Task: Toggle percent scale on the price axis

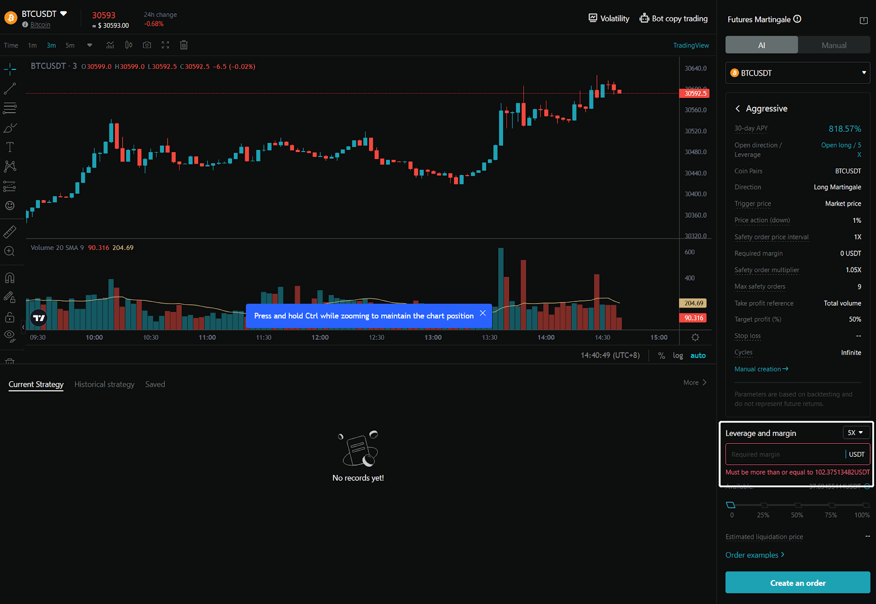Action: (x=661, y=356)
